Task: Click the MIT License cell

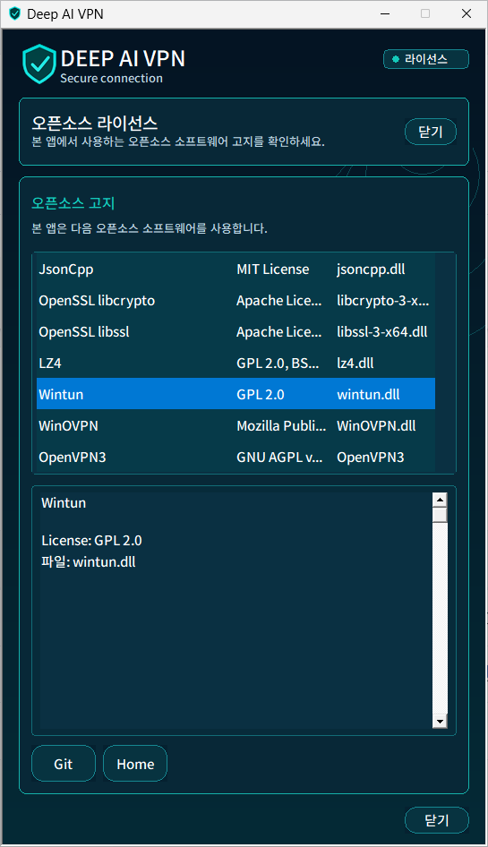Action: [273, 269]
